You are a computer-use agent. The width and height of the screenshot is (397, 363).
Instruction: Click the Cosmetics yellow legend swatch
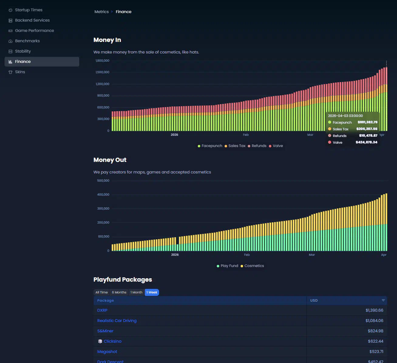point(242,266)
